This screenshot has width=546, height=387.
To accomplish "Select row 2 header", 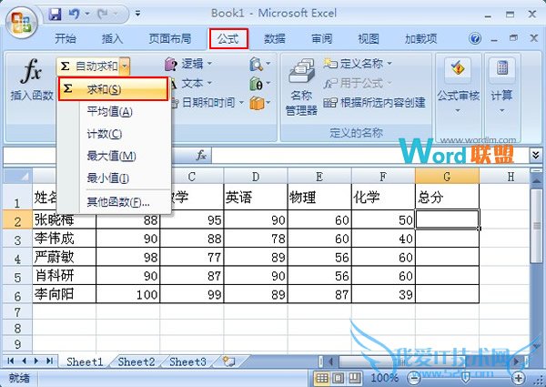I will pyautogui.click(x=17, y=219).
